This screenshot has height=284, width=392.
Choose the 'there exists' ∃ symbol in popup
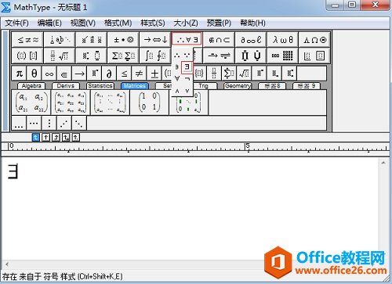pos(187,67)
